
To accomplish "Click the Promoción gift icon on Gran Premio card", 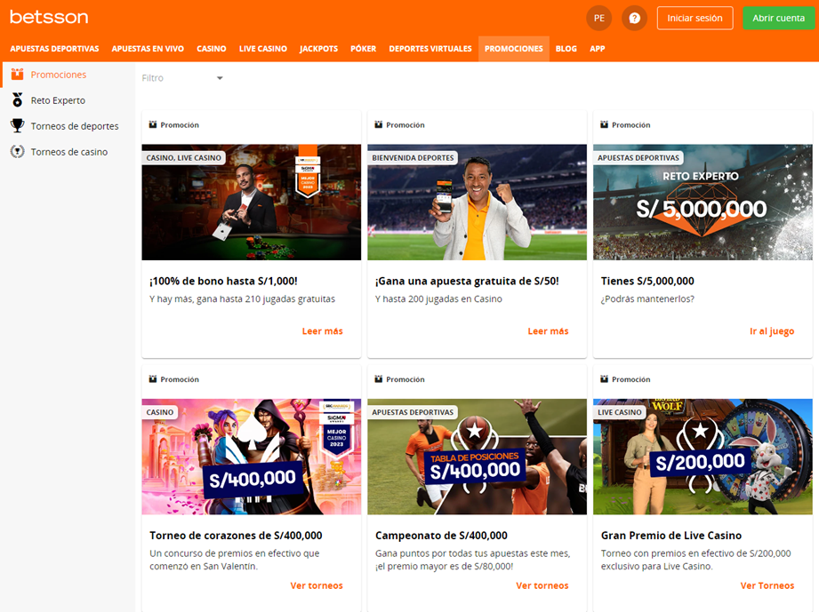I will tap(605, 378).
